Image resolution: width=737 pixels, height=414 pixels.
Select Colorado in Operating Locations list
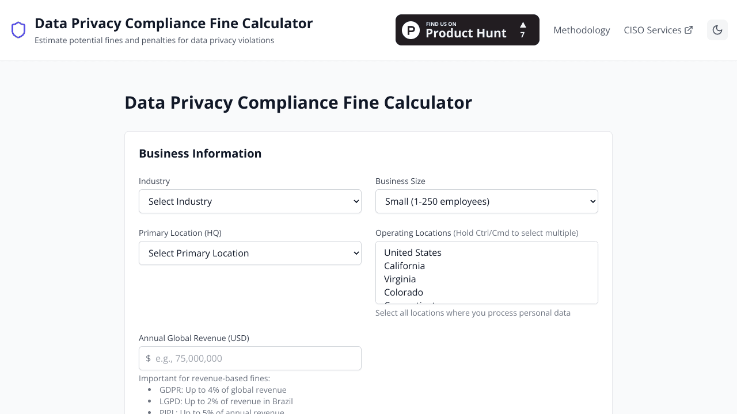tap(487, 292)
